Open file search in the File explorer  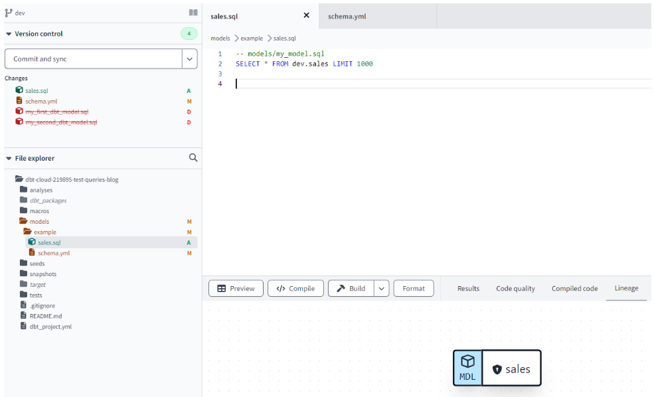click(x=193, y=157)
